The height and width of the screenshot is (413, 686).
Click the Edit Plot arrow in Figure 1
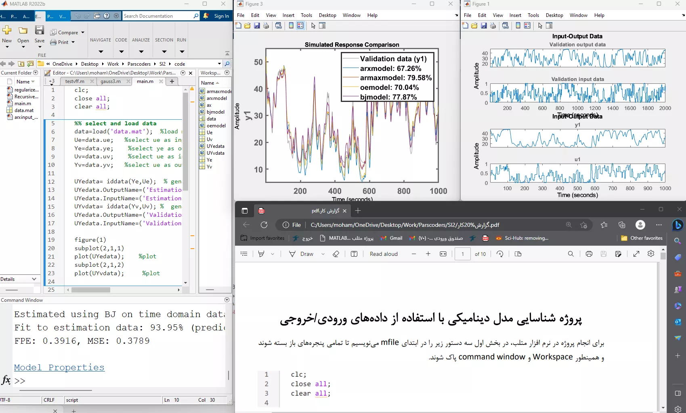tap(540, 25)
